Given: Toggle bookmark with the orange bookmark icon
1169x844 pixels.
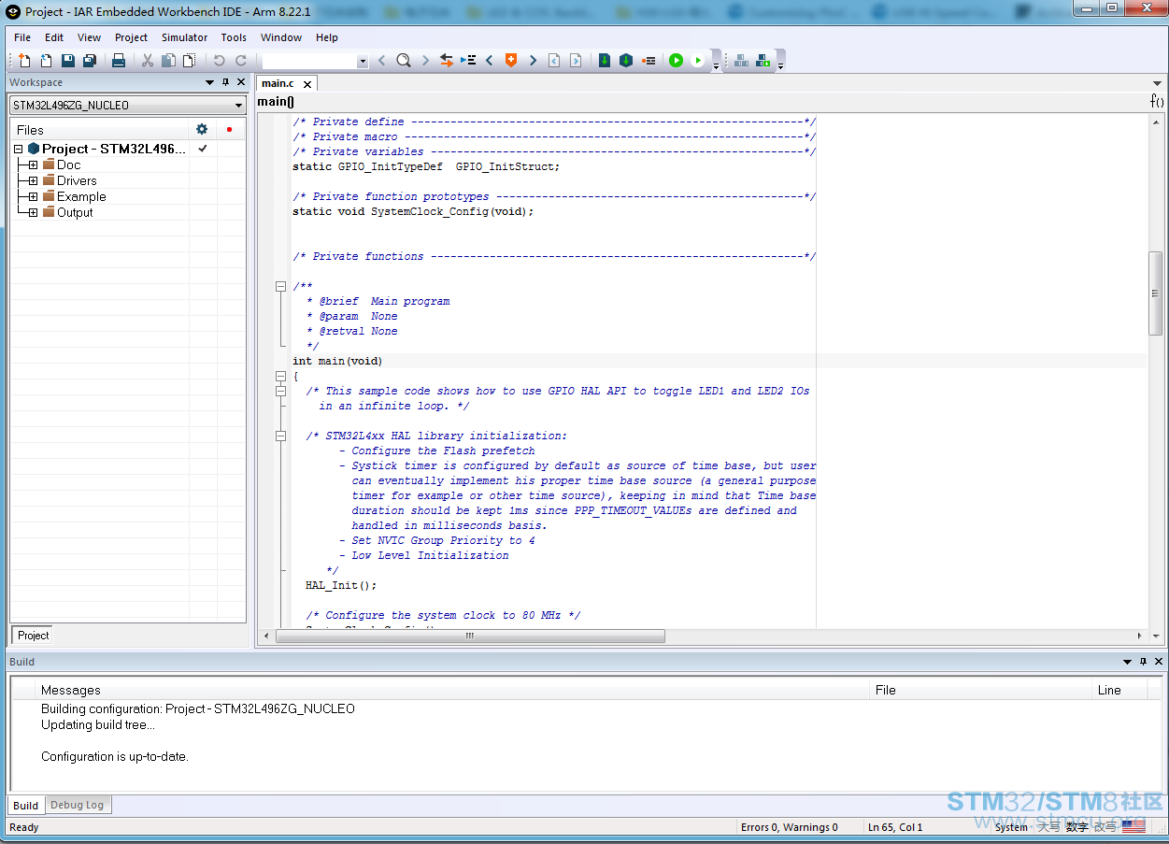Looking at the screenshot, I should pos(511,61).
